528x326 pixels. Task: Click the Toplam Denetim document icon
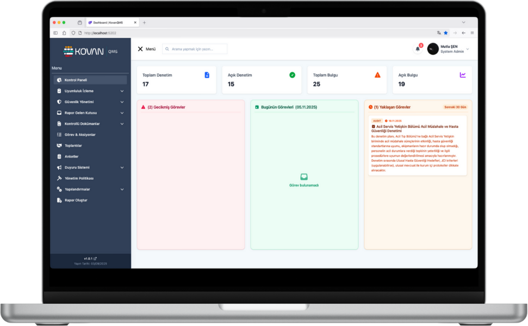[207, 75]
